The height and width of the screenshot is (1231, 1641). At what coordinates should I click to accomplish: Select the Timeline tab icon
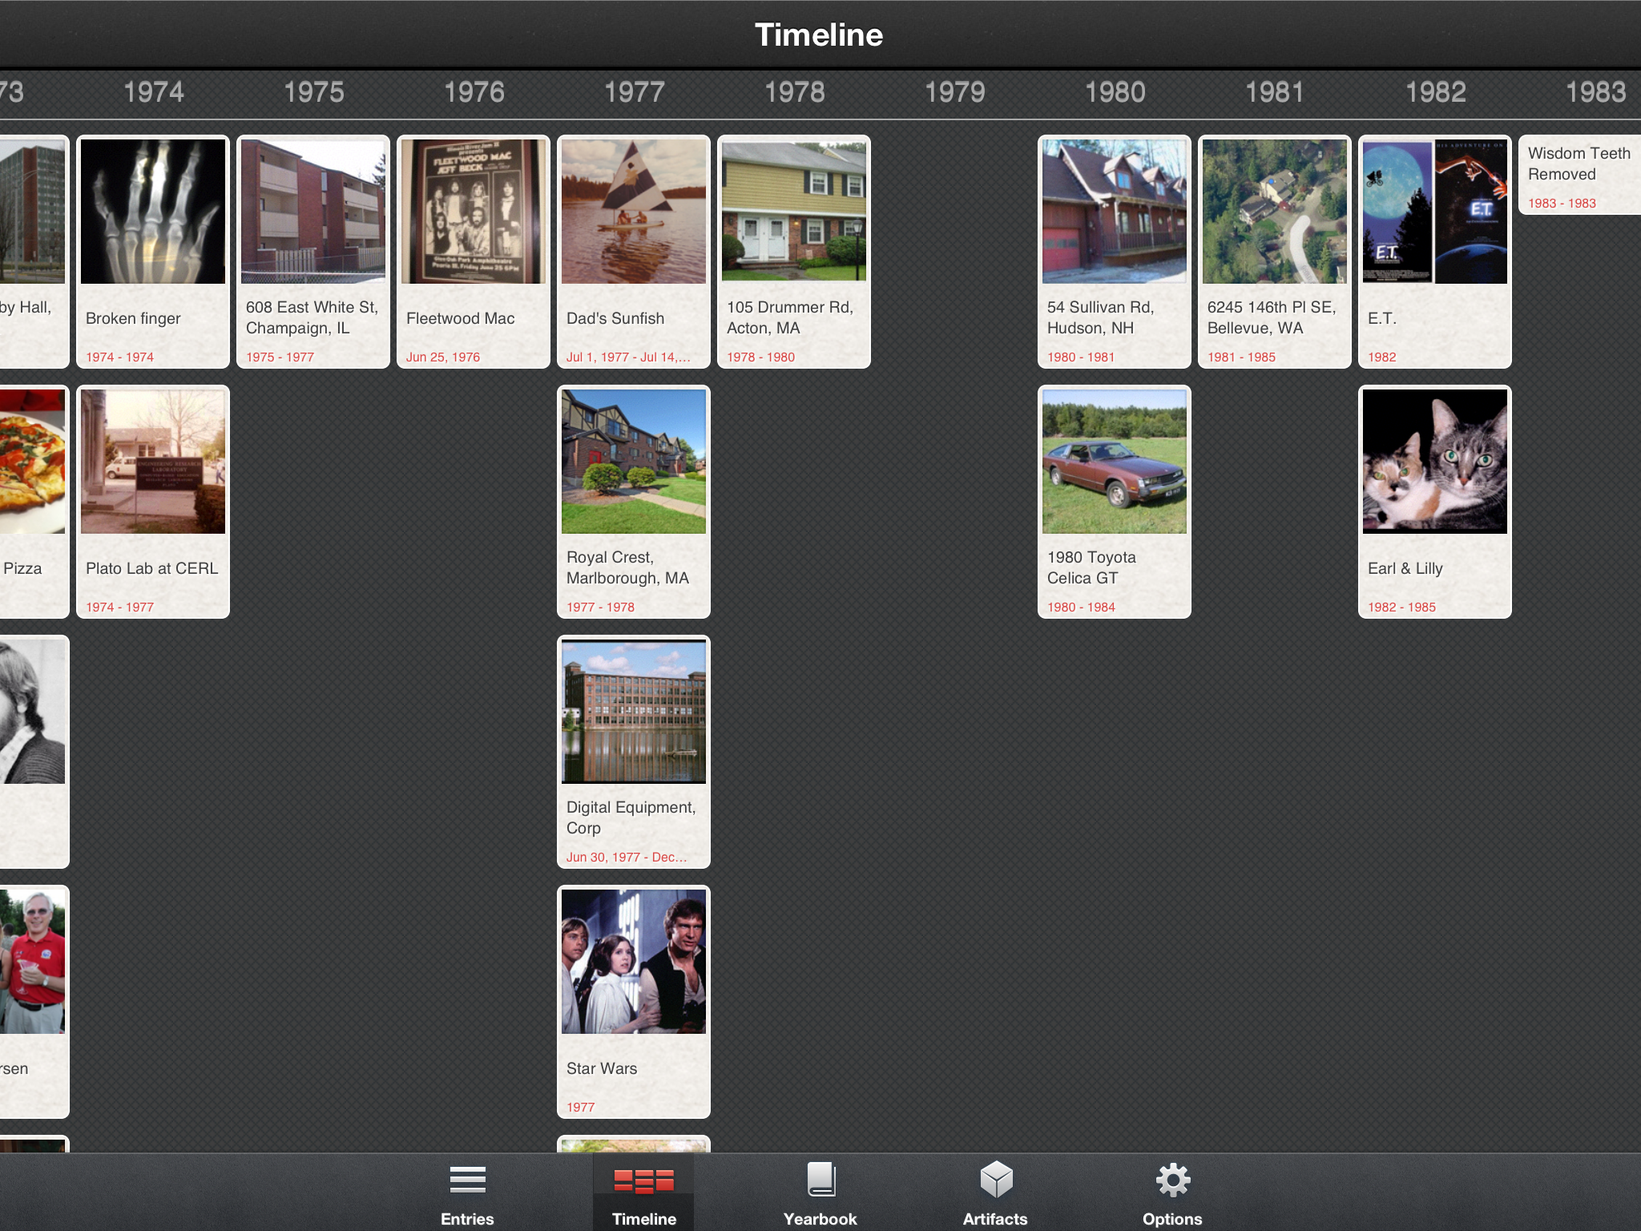(643, 1181)
